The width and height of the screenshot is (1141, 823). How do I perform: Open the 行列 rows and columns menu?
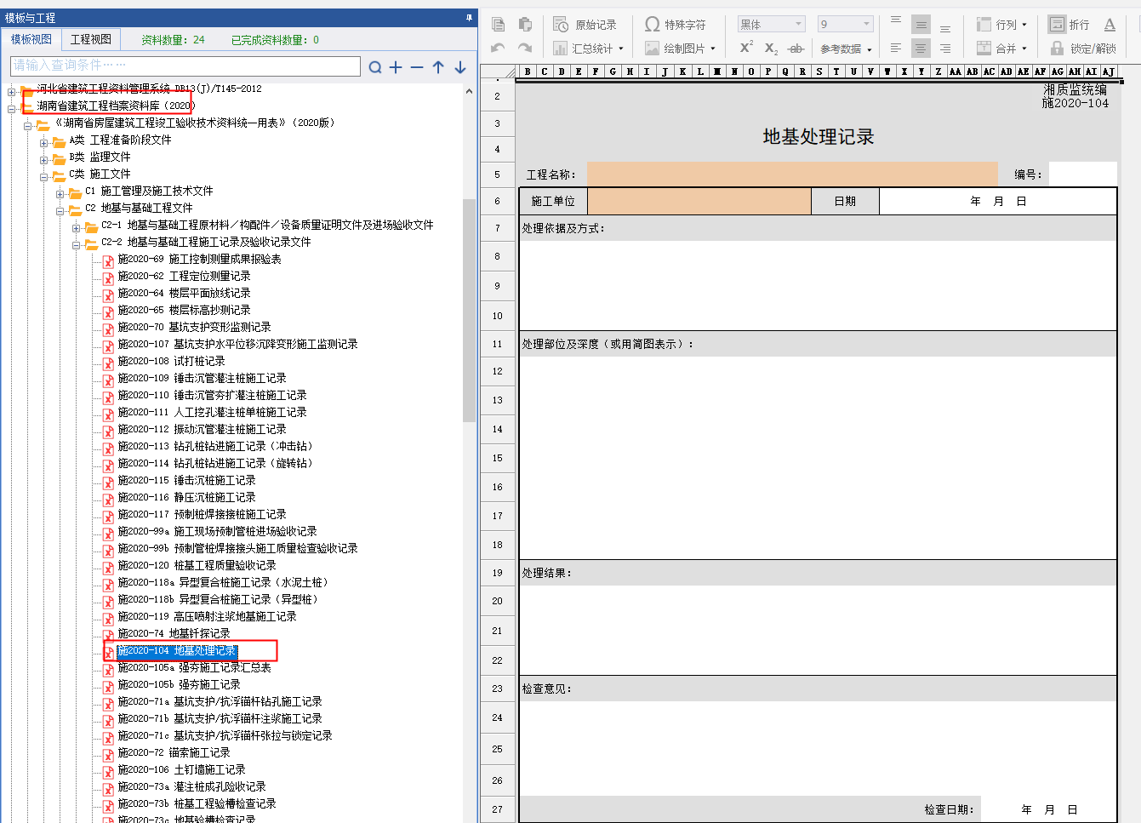(x=1002, y=25)
